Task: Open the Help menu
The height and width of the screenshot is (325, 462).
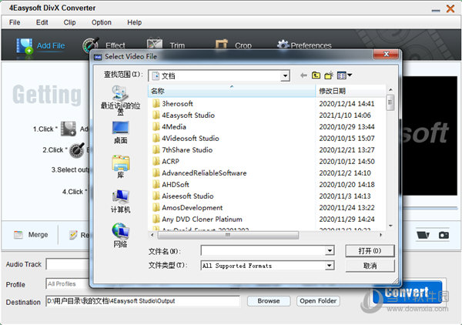Action: (x=134, y=22)
